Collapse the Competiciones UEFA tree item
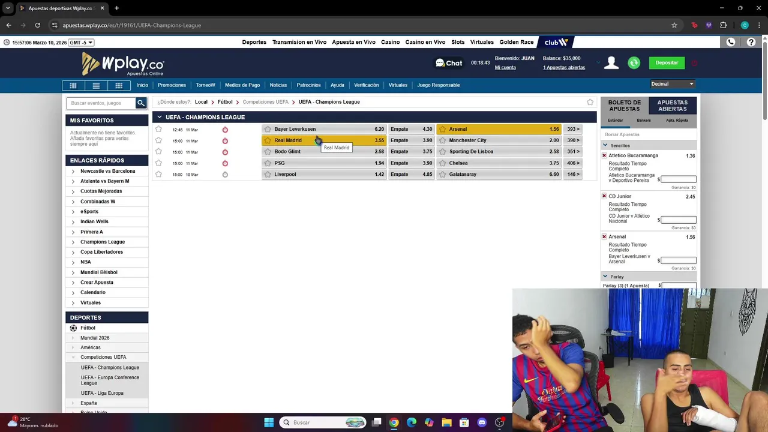The image size is (768, 432). pos(73,358)
